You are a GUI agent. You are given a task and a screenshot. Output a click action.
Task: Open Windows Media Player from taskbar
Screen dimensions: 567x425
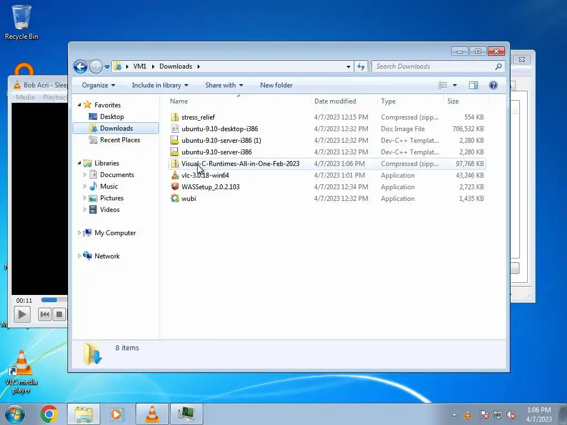point(116,414)
